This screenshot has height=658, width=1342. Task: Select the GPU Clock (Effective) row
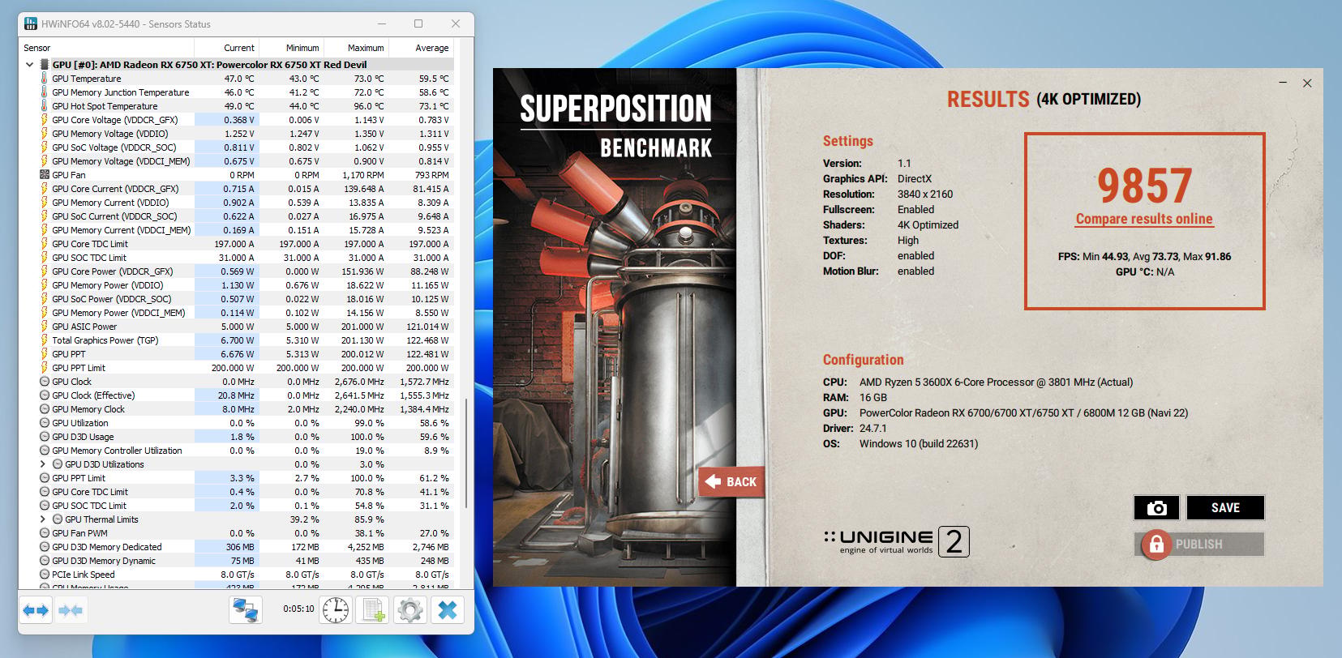click(237, 395)
